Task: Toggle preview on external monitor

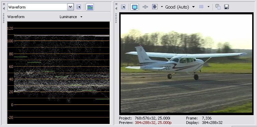Action: [x=134, y=7]
